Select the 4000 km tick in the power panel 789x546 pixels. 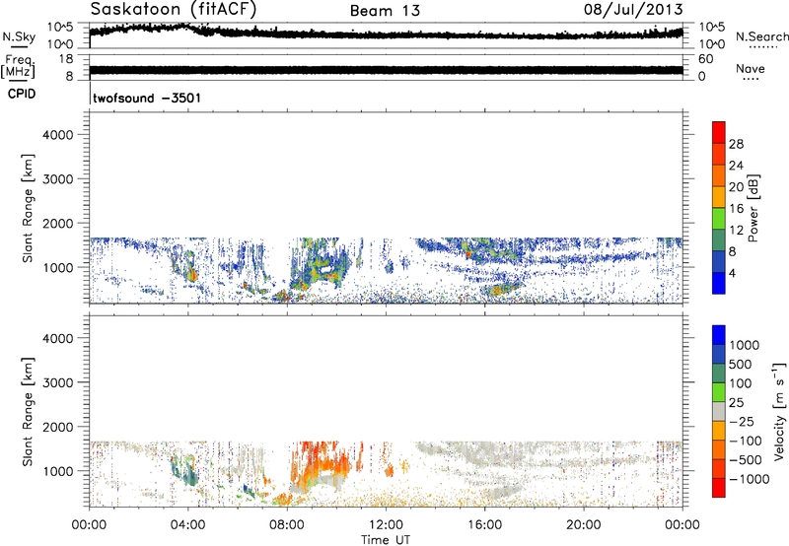(58, 135)
